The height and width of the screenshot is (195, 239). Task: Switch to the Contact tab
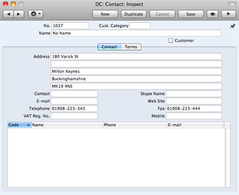point(109,47)
